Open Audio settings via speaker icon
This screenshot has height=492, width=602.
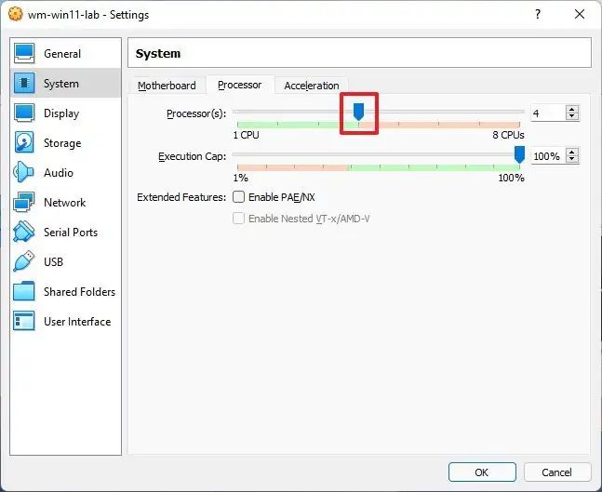click(x=23, y=172)
